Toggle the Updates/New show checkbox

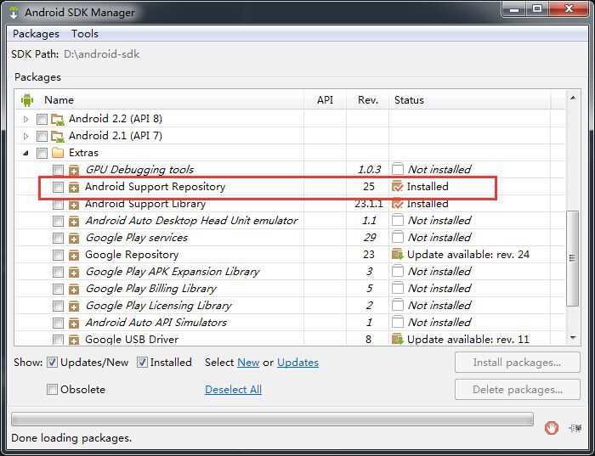(52, 363)
